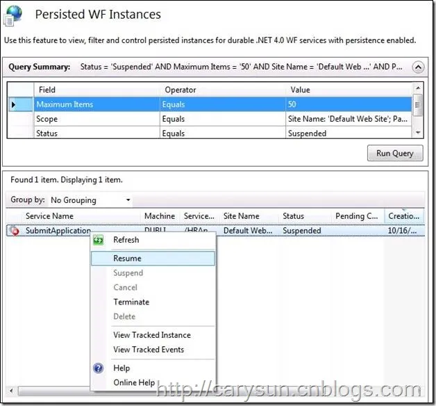Click the query grid vertical scrollbar thumb
This screenshot has width=436, height=406.
click(x=418, y=105)
